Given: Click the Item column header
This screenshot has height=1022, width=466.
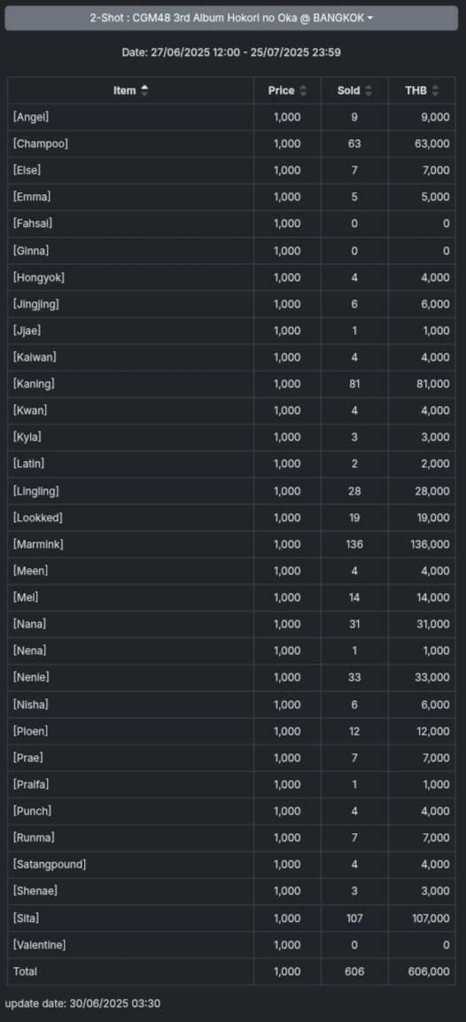Looking at the screenshot, I should [x=131, y=90].
